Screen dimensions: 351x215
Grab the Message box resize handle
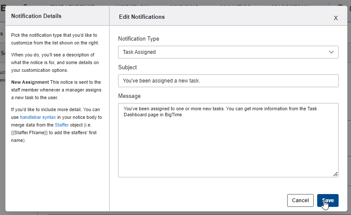(336, 174)
